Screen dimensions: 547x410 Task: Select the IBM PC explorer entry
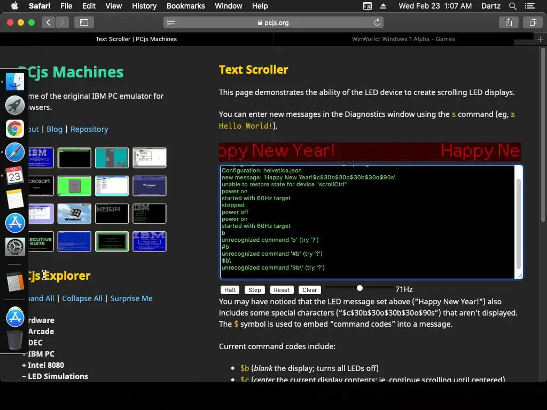pyautogui.click(x=41, y=354)
